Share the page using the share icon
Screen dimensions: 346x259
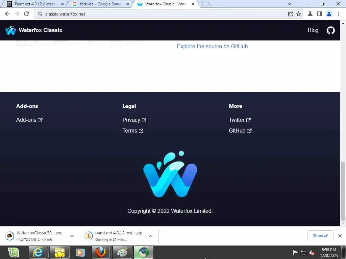click(290, 14)
